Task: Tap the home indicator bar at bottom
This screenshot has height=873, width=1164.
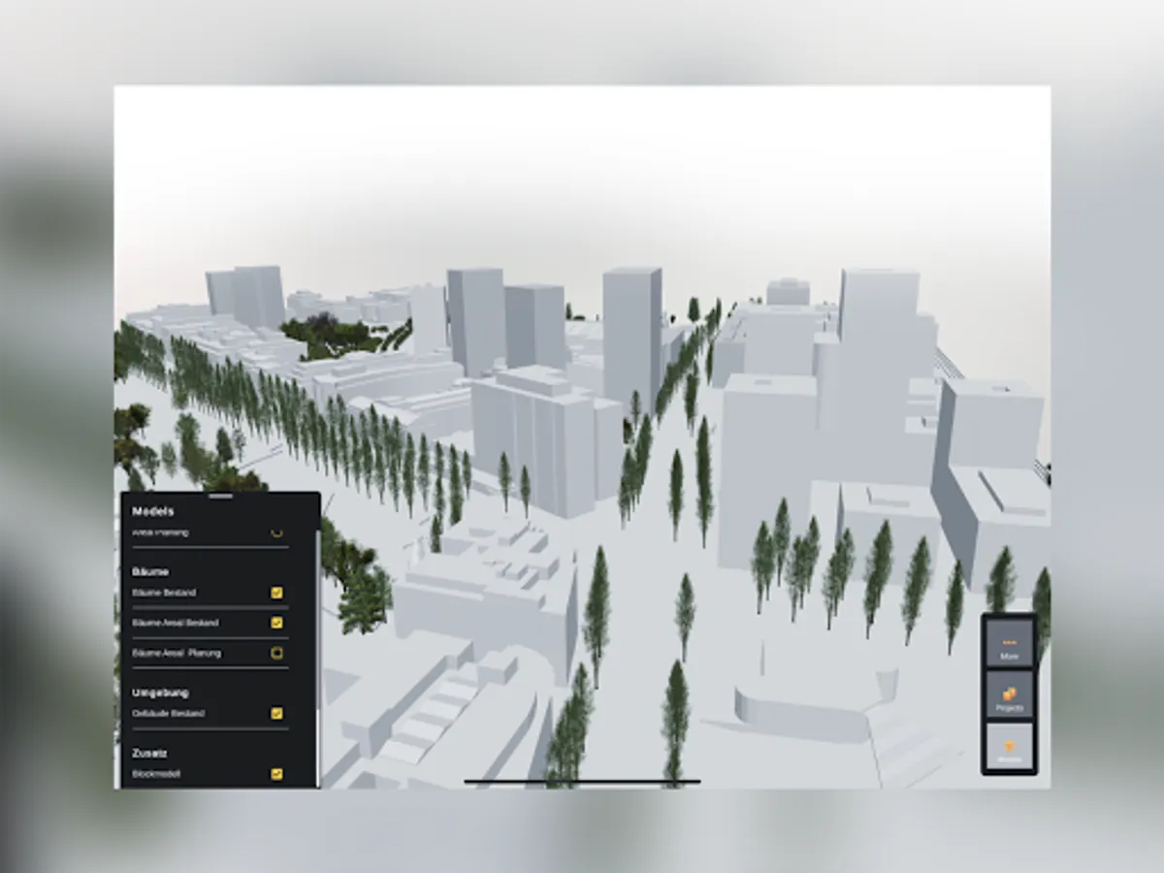Action: tap(582, 781)
